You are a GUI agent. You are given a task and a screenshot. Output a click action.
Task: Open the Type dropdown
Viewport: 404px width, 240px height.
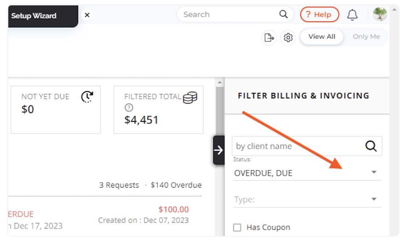pyautogui.click(x=306, y=200)
